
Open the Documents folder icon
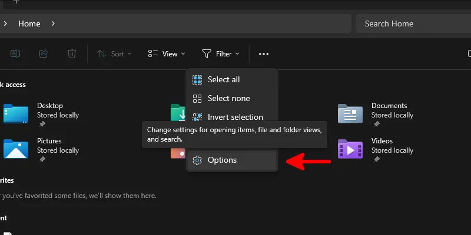[350, 113]
